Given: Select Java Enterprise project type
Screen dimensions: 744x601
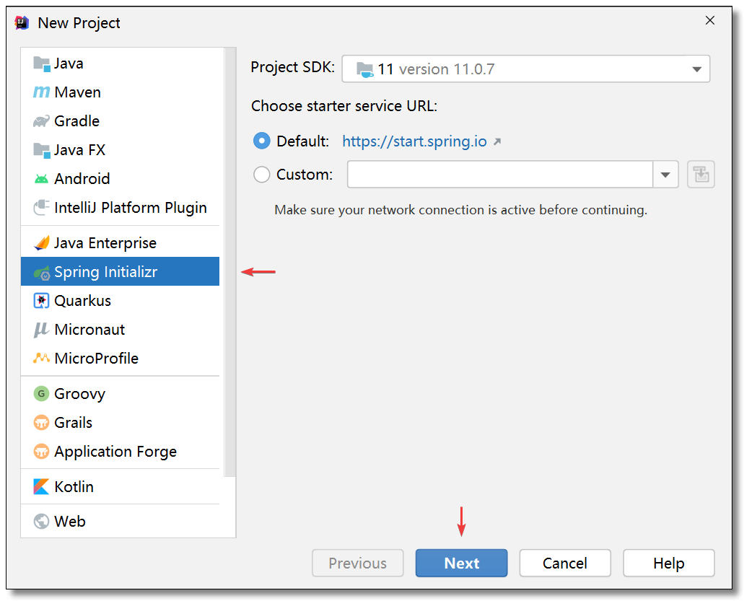Looking at the screenshot, I should coord(105,243).
